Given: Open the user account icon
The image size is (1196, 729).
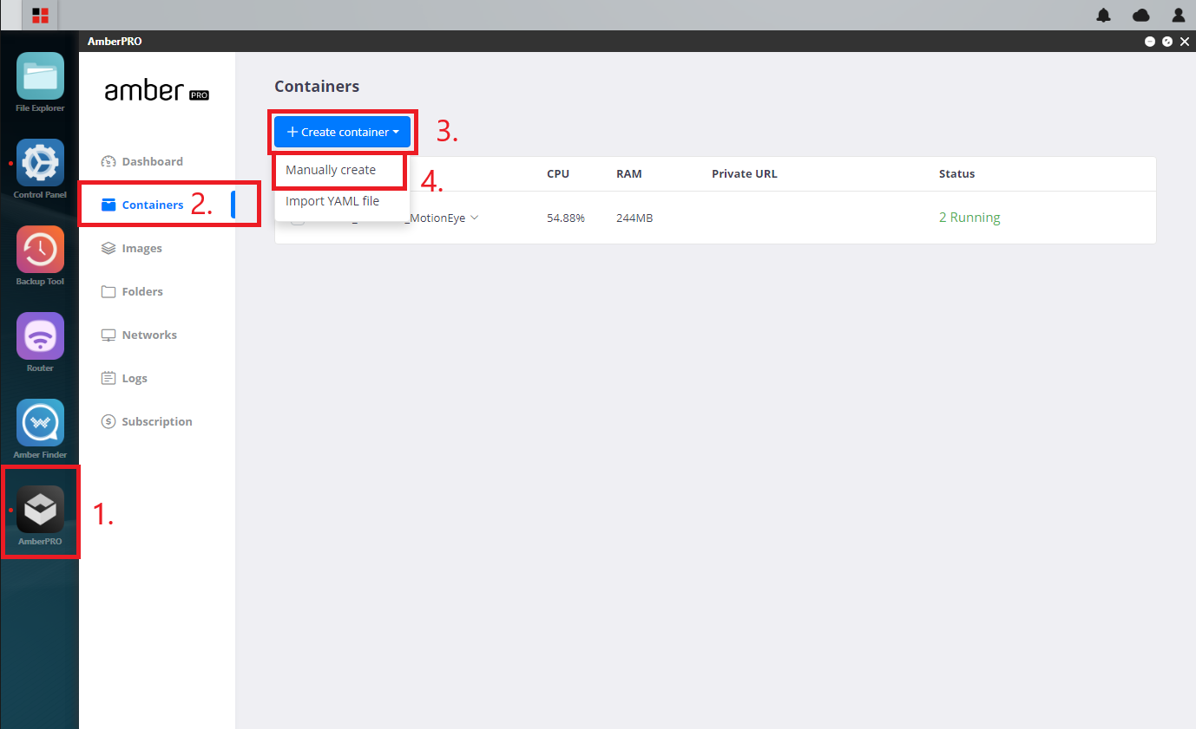Looking at the screenshot, I should 1179,15.
